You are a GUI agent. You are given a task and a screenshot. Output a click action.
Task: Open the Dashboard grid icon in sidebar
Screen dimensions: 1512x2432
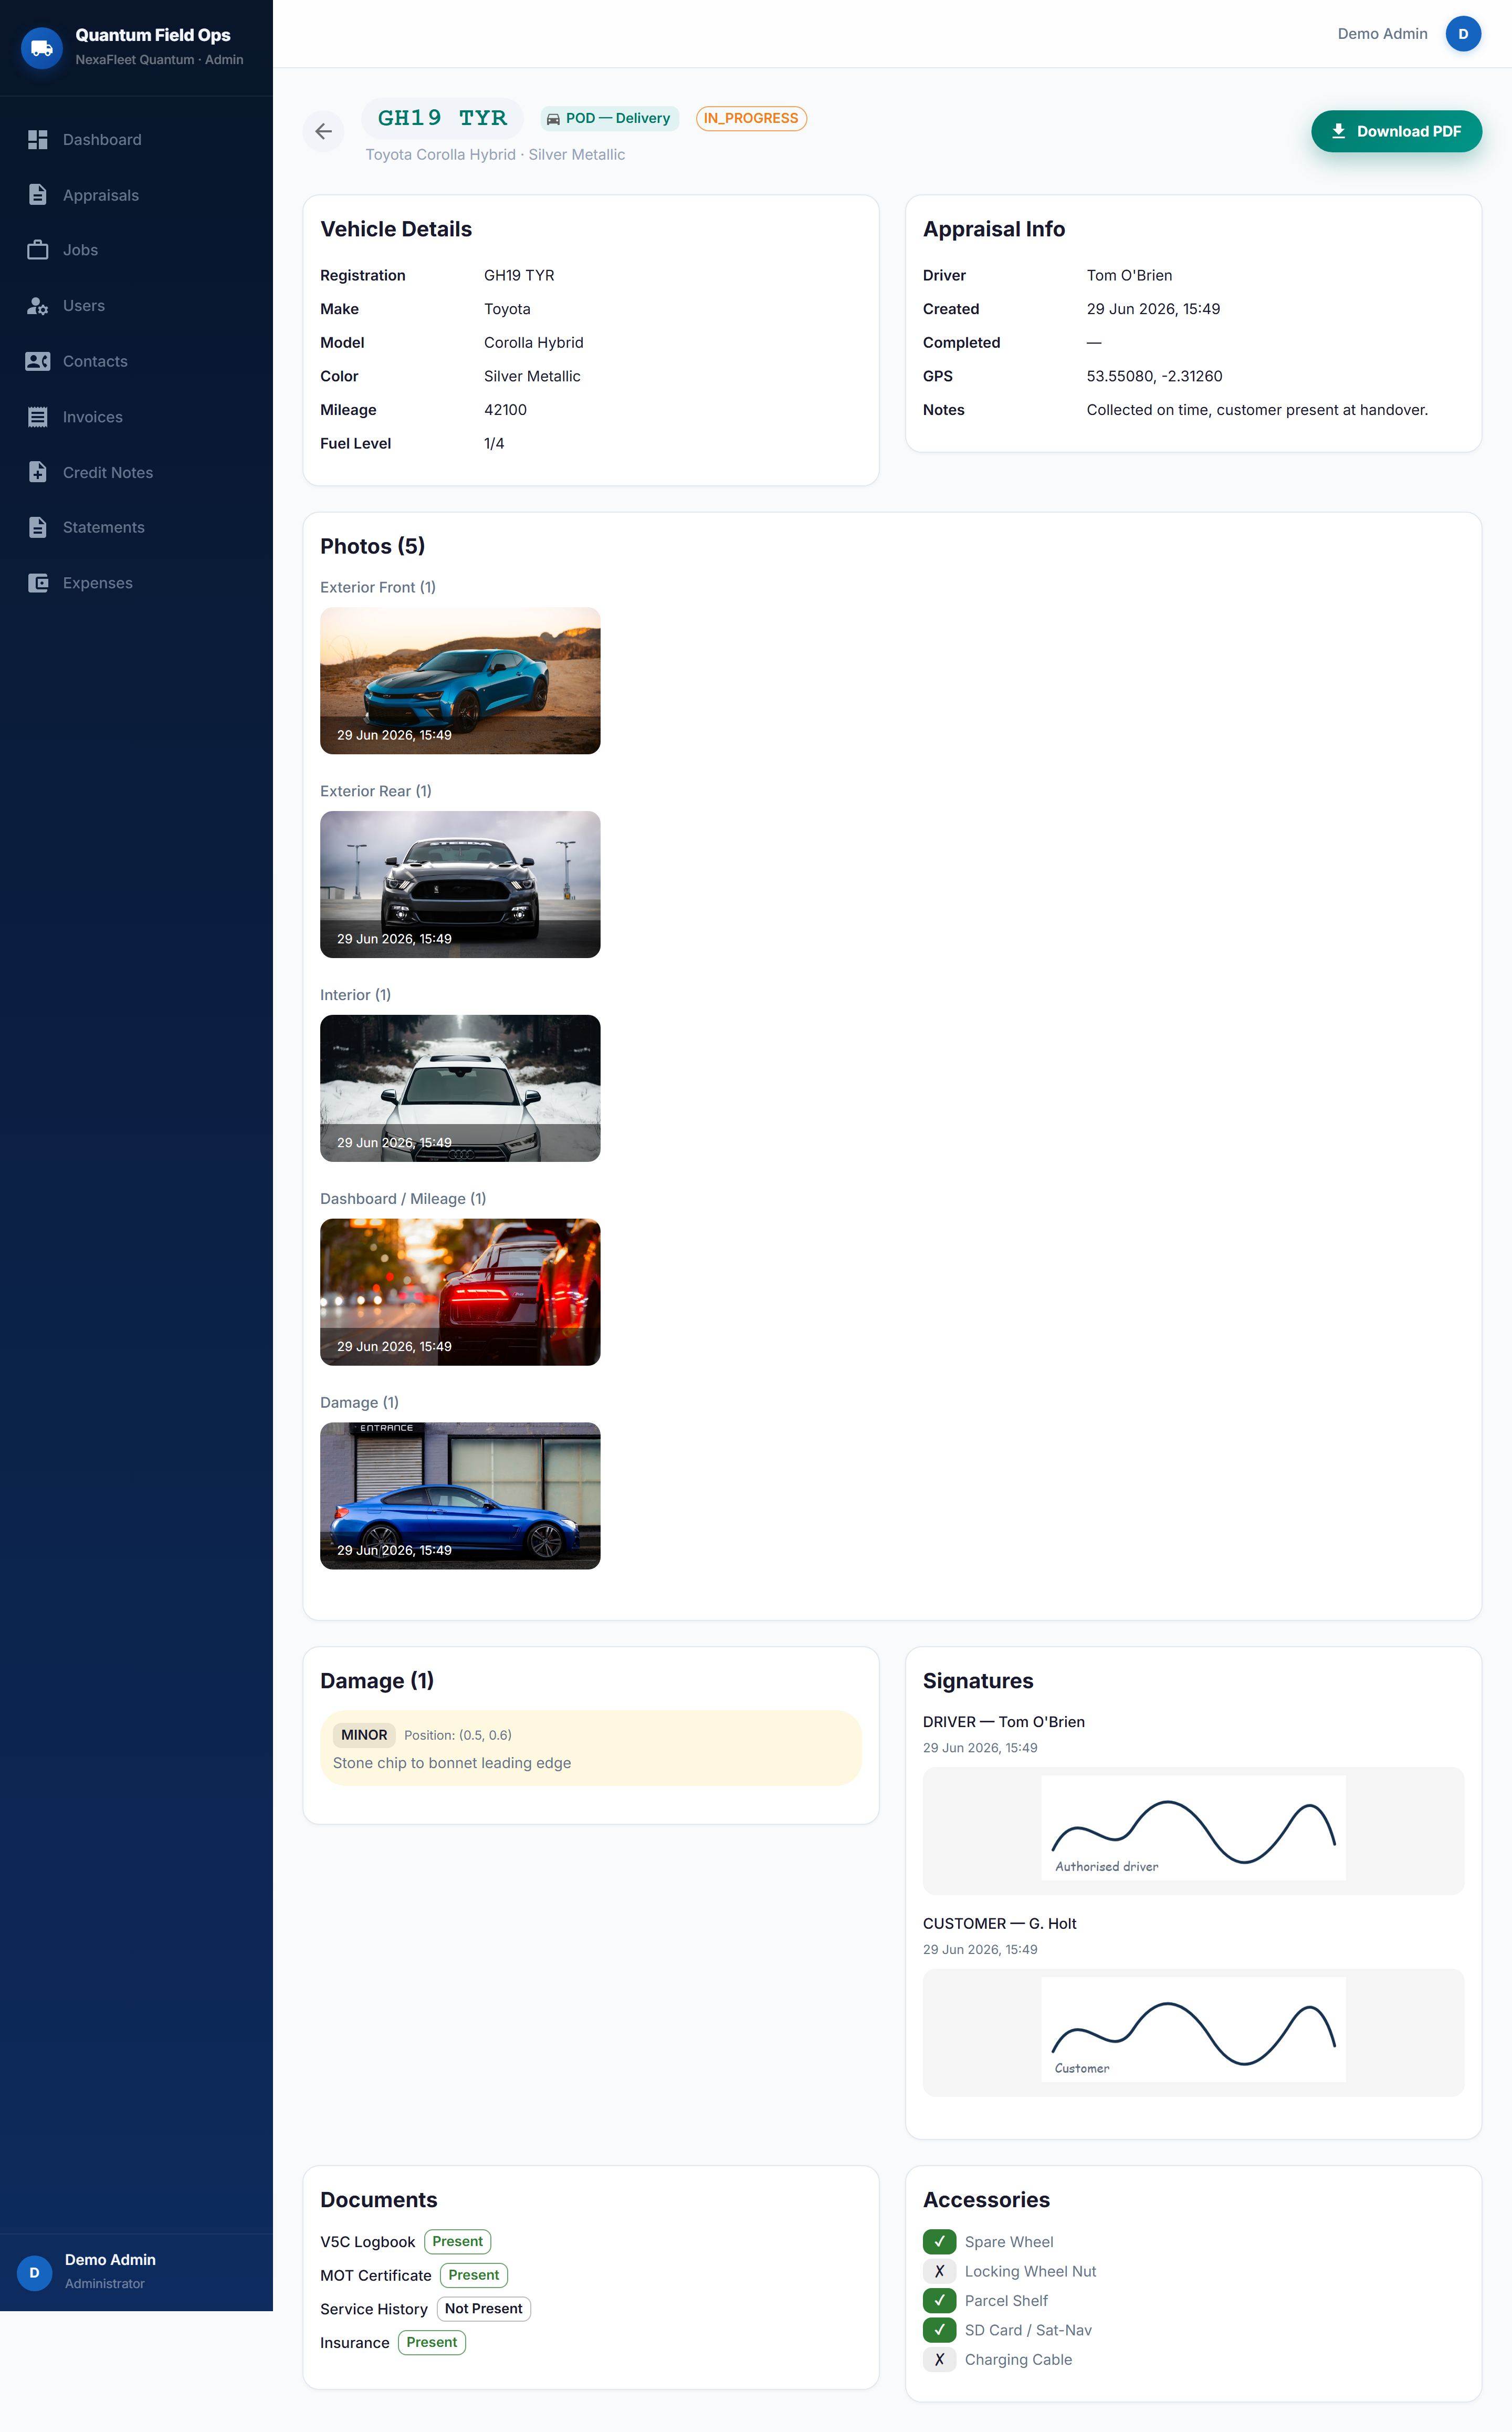tap(38, 139)
